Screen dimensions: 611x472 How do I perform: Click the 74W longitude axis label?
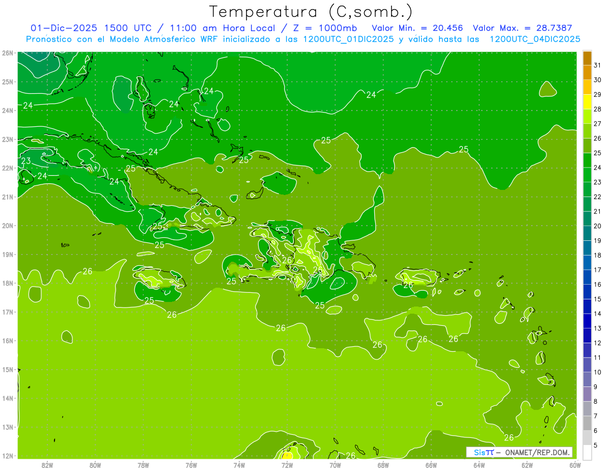click(239, 465)
